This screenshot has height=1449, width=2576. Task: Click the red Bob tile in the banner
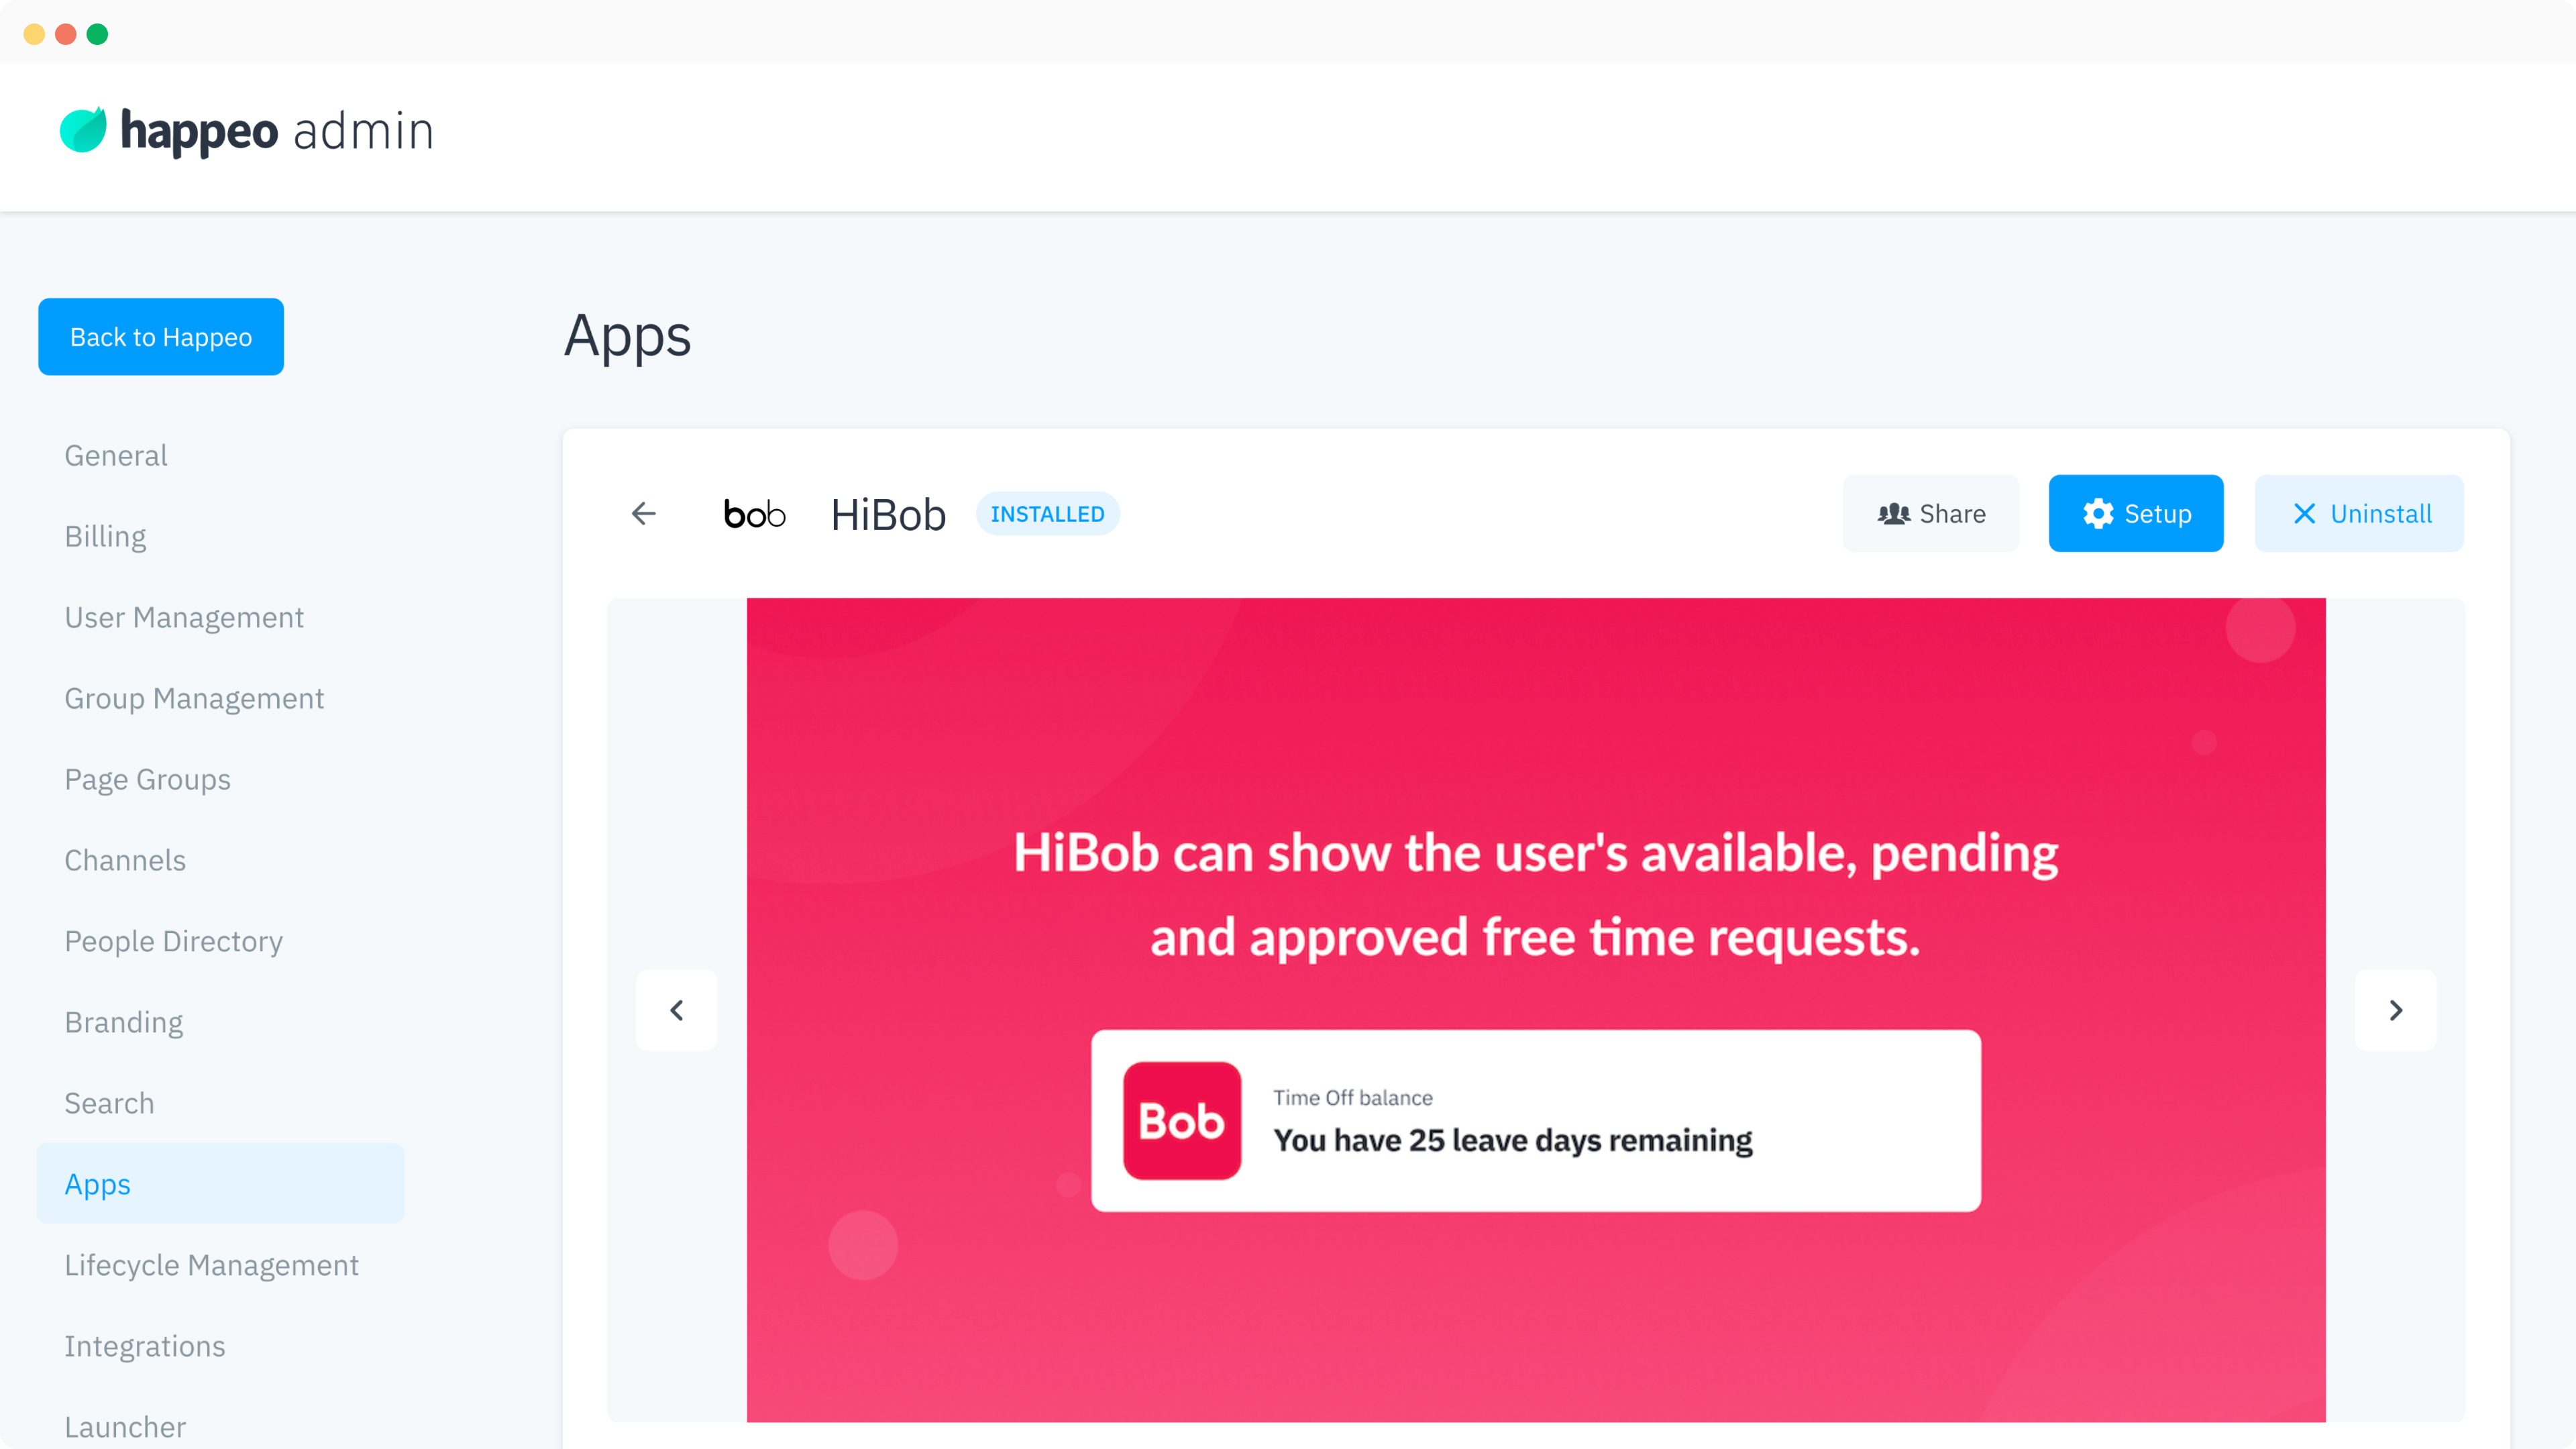[1182, 1121]
